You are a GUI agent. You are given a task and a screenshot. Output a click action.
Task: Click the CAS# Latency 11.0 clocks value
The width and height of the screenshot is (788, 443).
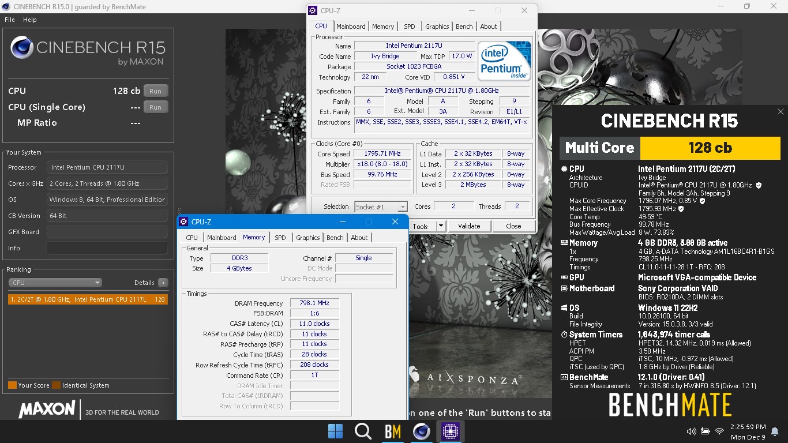314,324
